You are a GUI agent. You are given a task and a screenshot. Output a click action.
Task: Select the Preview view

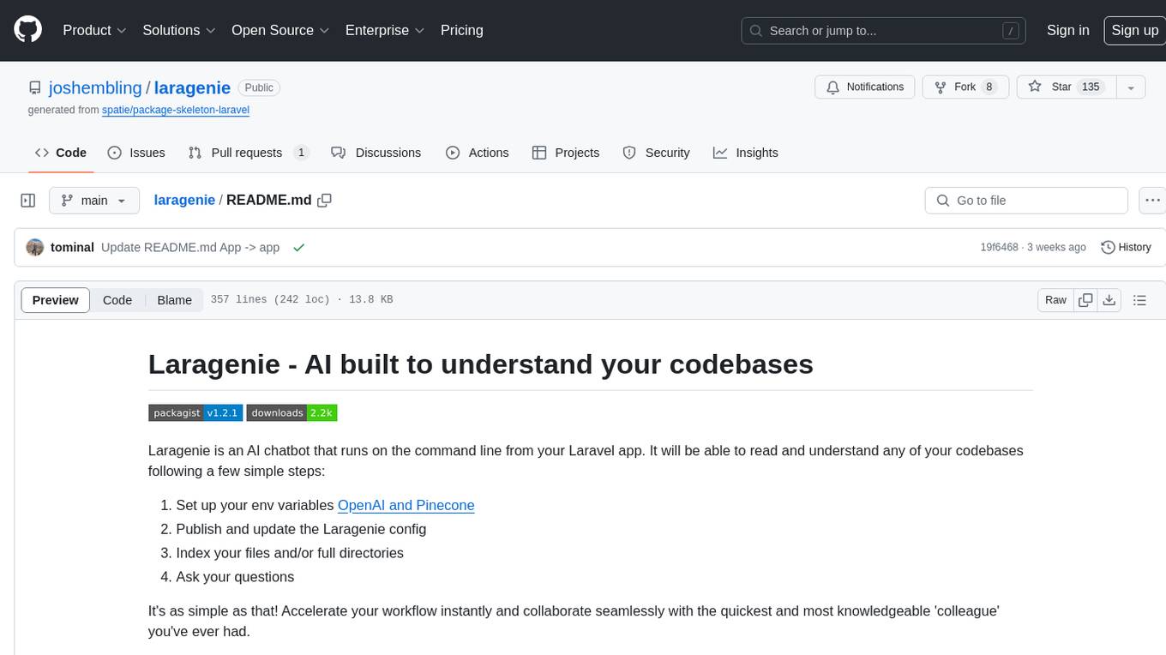pos(56,300)
